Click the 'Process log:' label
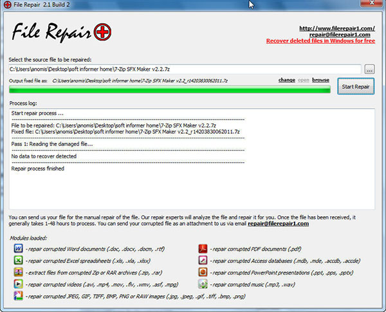Image resolution: width=386 pixels, height=312 pixels. [x=23, y=104]
